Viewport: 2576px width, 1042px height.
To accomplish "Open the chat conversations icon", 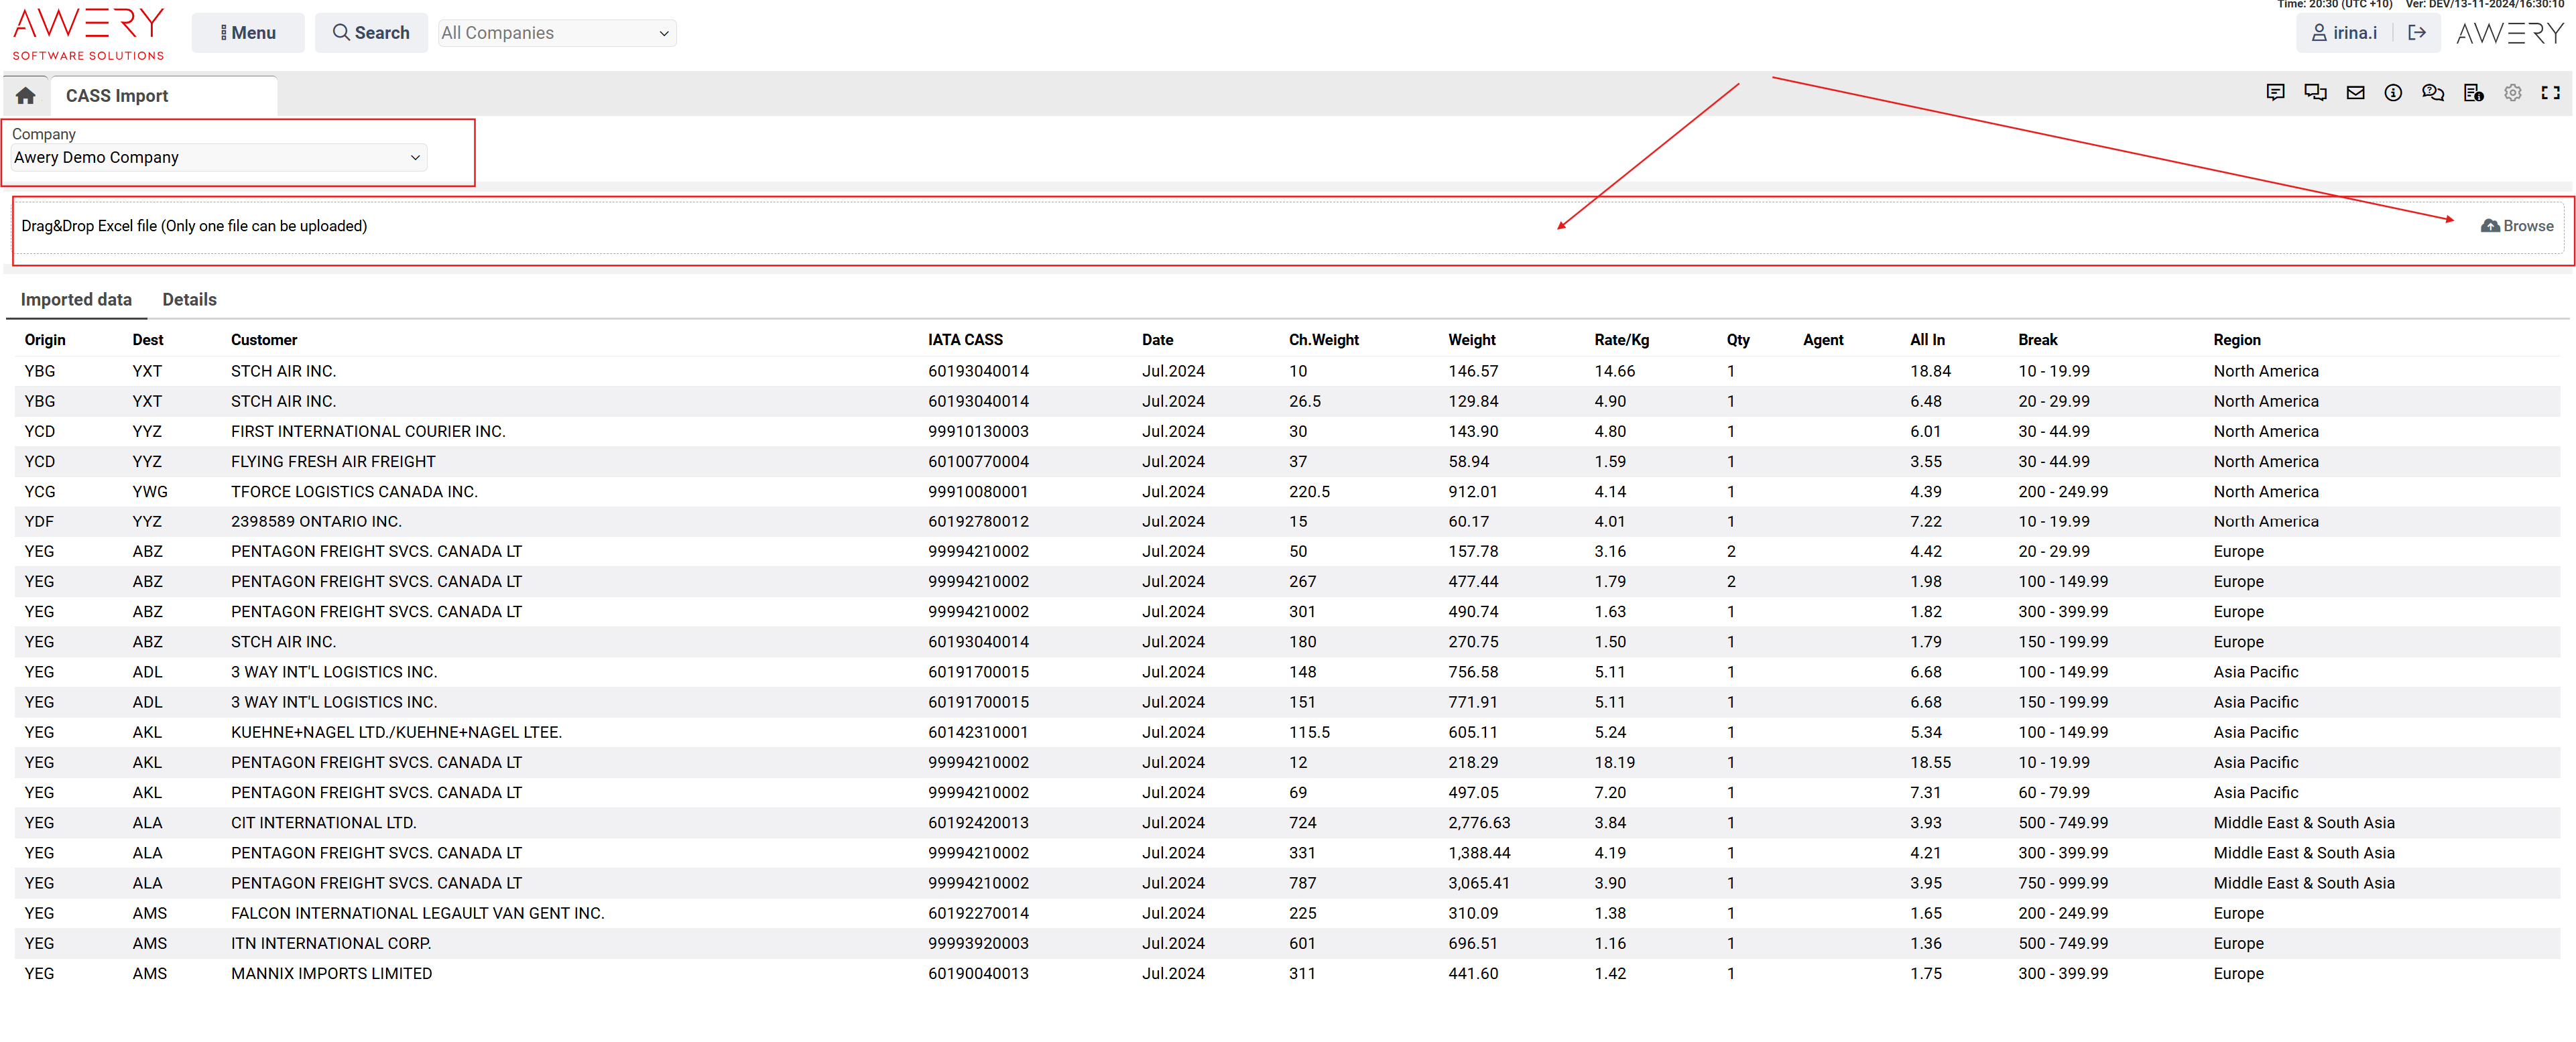I will [x=2315, y=93].
